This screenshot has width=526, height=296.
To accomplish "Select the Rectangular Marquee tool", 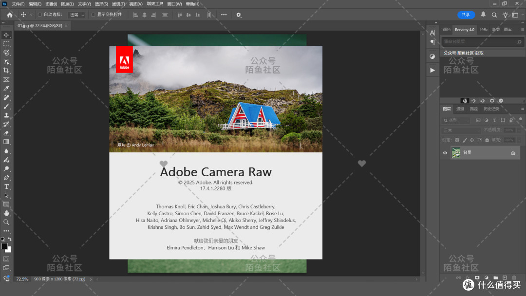I will pyautogui.click(x=6, y=44).
